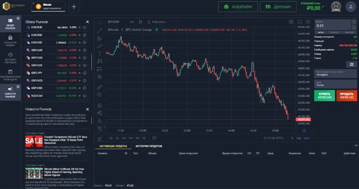Image resolution: width=359 pixels, height=189 pixels.
Task: Select the crosshair cursor tool
Action: click(x=100, y=22)
